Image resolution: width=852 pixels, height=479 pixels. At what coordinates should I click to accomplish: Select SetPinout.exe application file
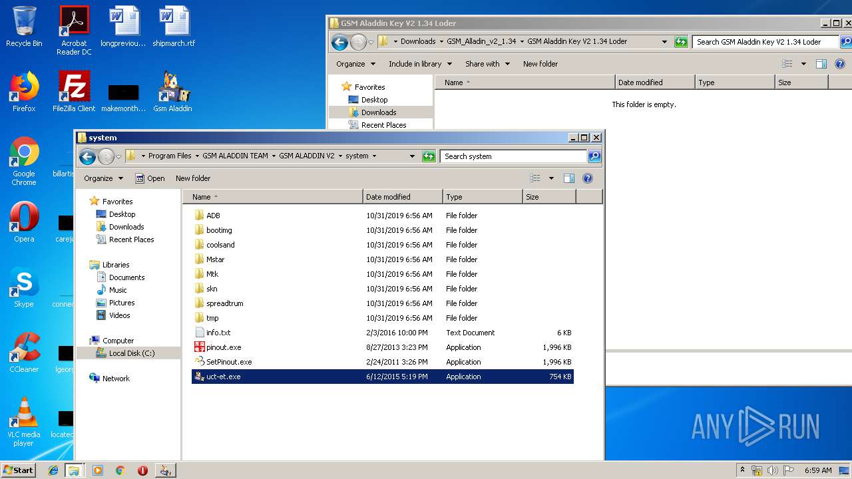[383, 362]
